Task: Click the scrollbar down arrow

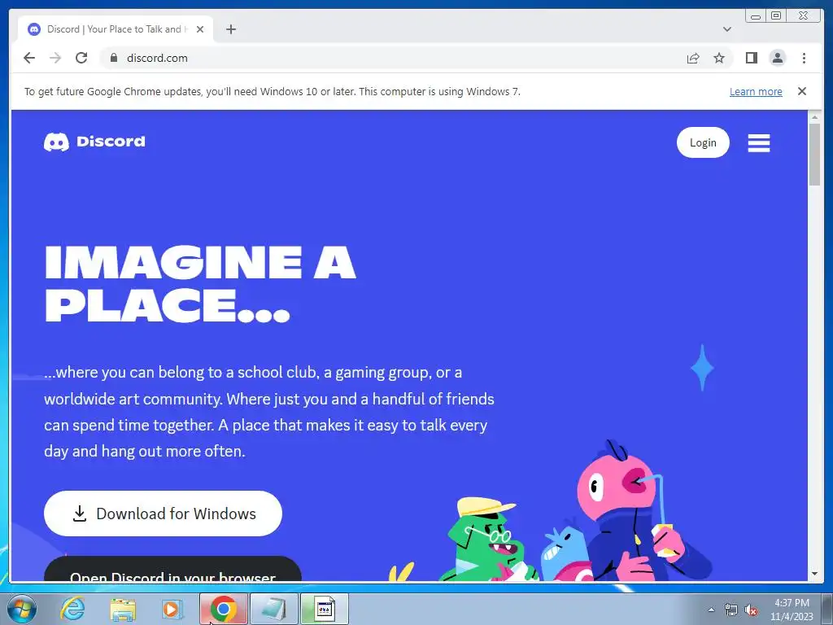Action: point(814,574)
